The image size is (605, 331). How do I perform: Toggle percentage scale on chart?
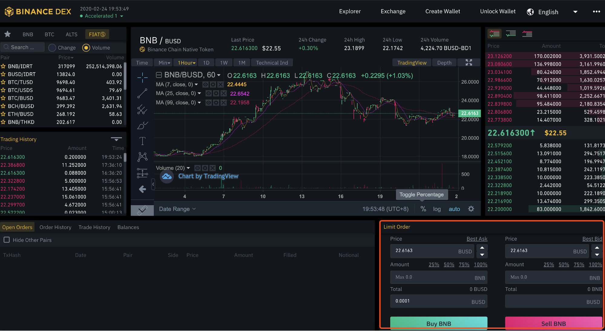423,209
